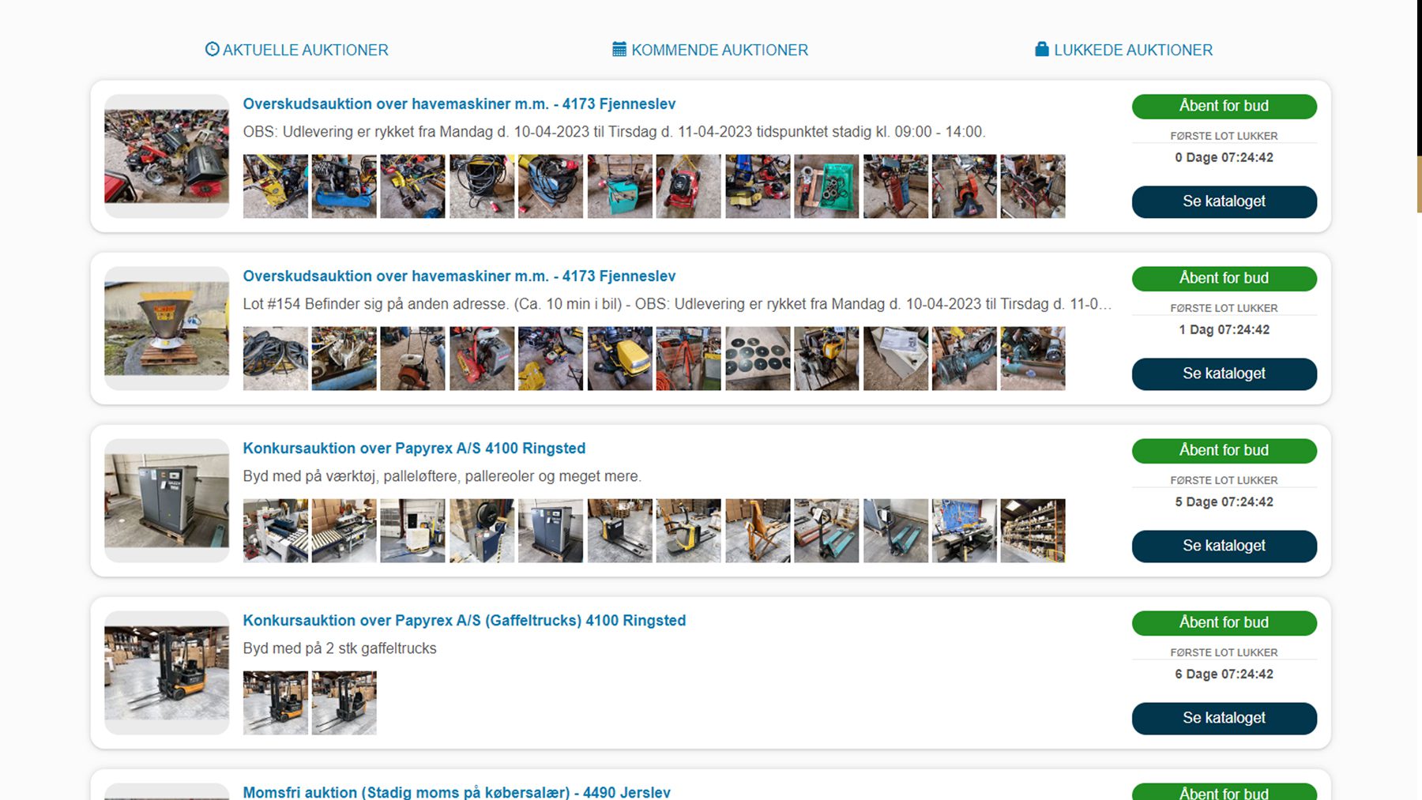
Task: Open first small thumbnail in Papyrex Ringsted auction
Action: (x=275, y=531)
